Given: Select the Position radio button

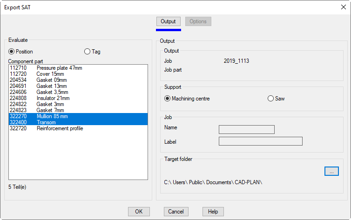Looking at the screenshot, I should [12, 52].
